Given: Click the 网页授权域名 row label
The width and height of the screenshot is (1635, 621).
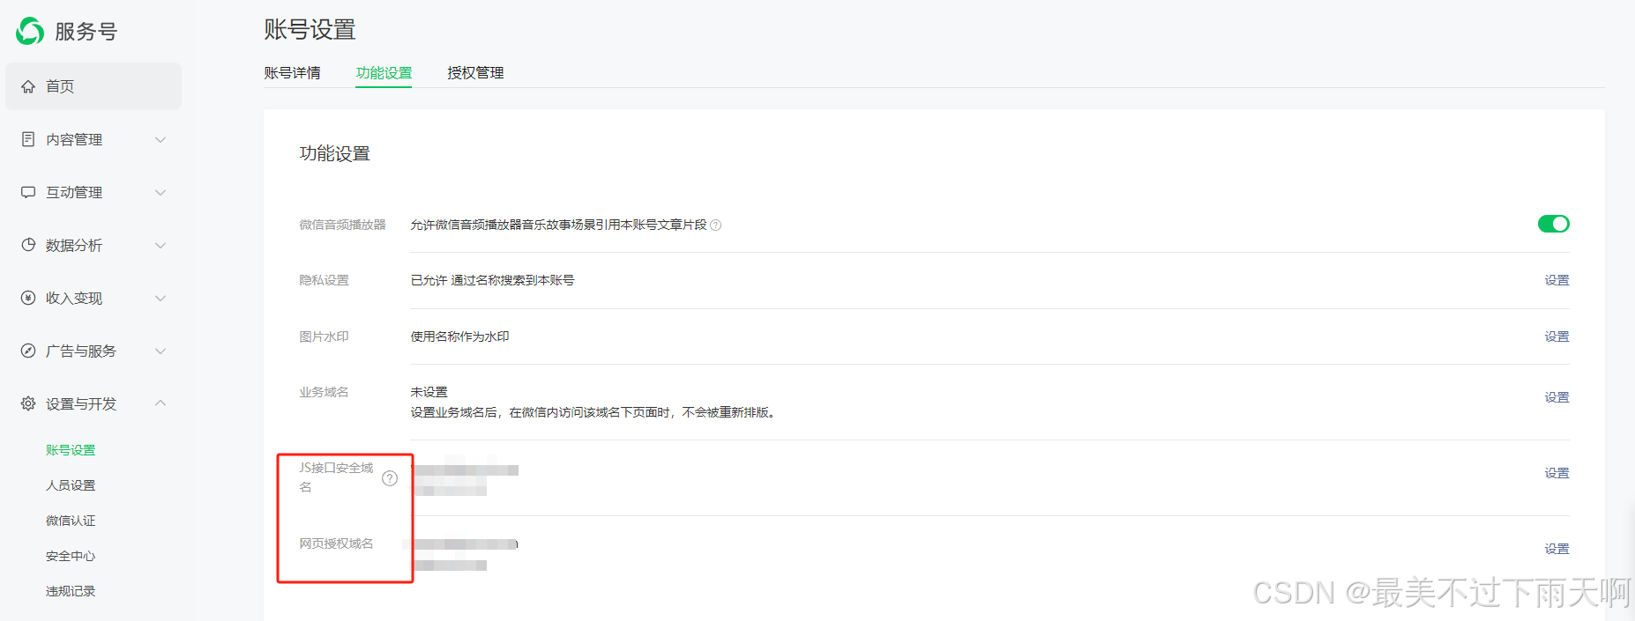Looking at the screenshot, I should click(336, 543).
